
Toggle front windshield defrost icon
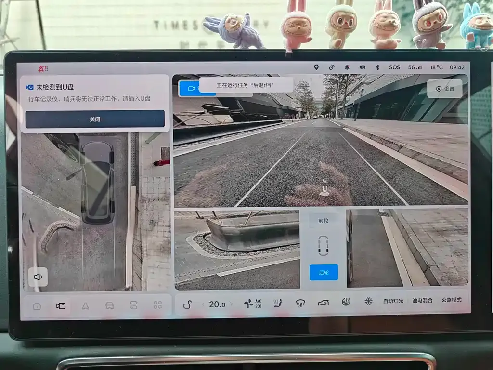click(300, 303)
